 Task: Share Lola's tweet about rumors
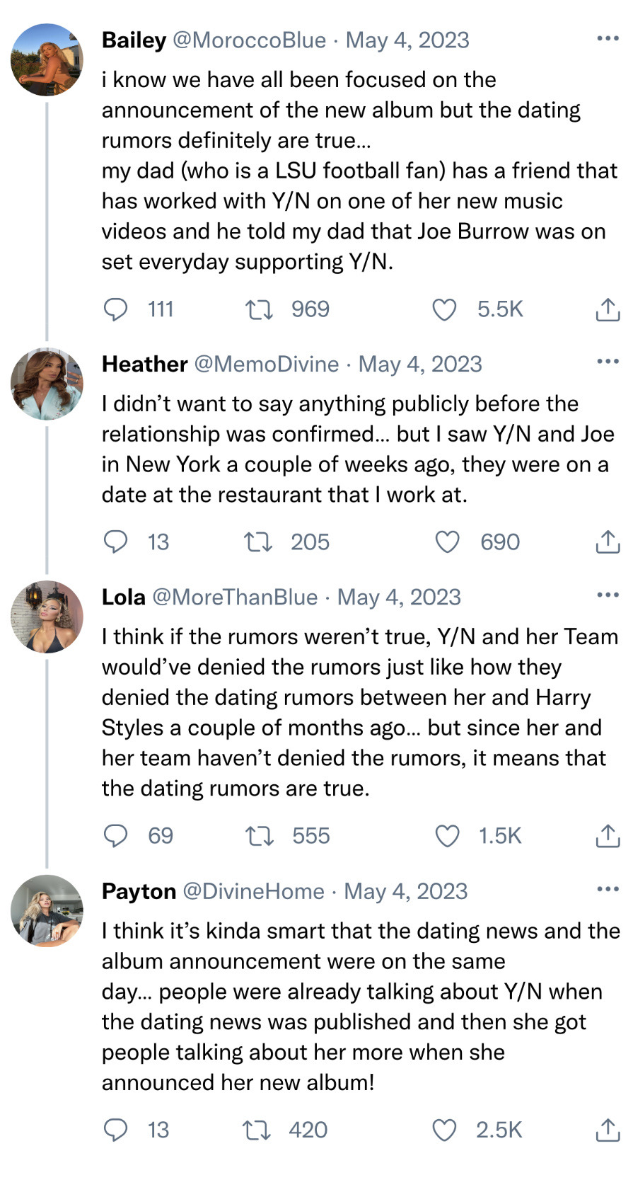608,836
